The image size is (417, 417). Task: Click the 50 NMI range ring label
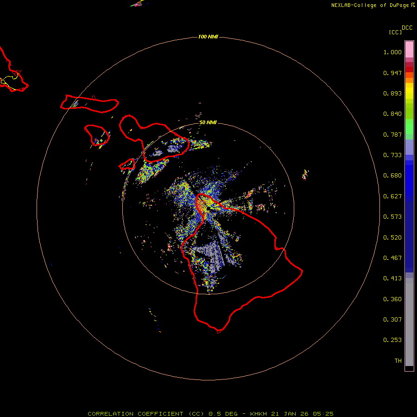(x=208, y=123)
